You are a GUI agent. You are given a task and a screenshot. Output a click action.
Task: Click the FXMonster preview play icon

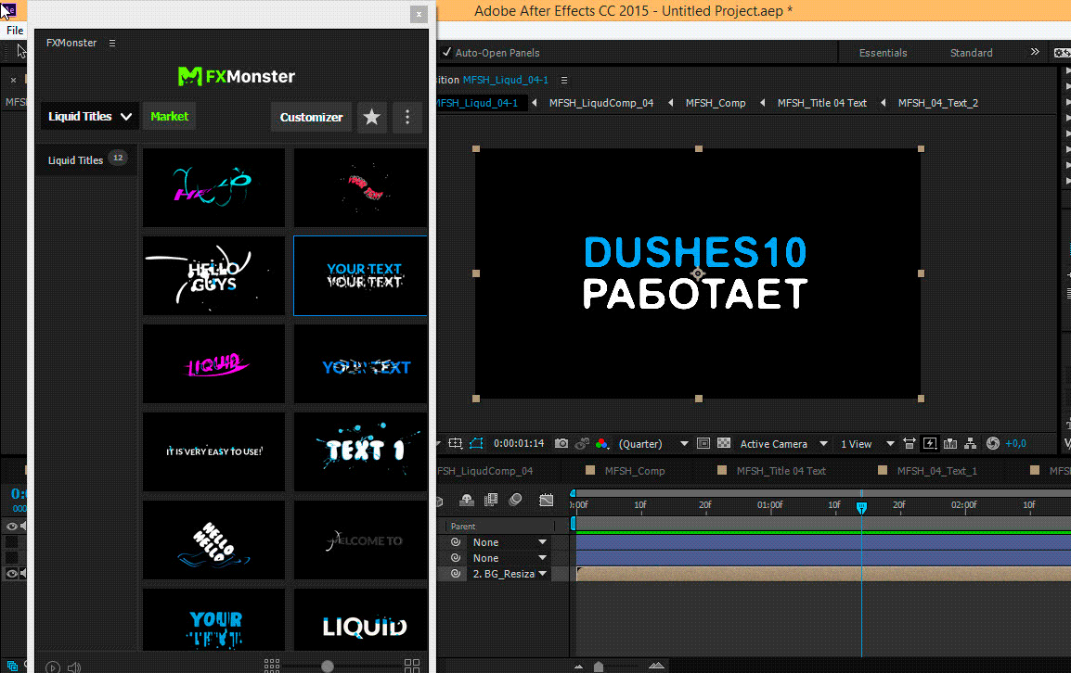[53, 667]
